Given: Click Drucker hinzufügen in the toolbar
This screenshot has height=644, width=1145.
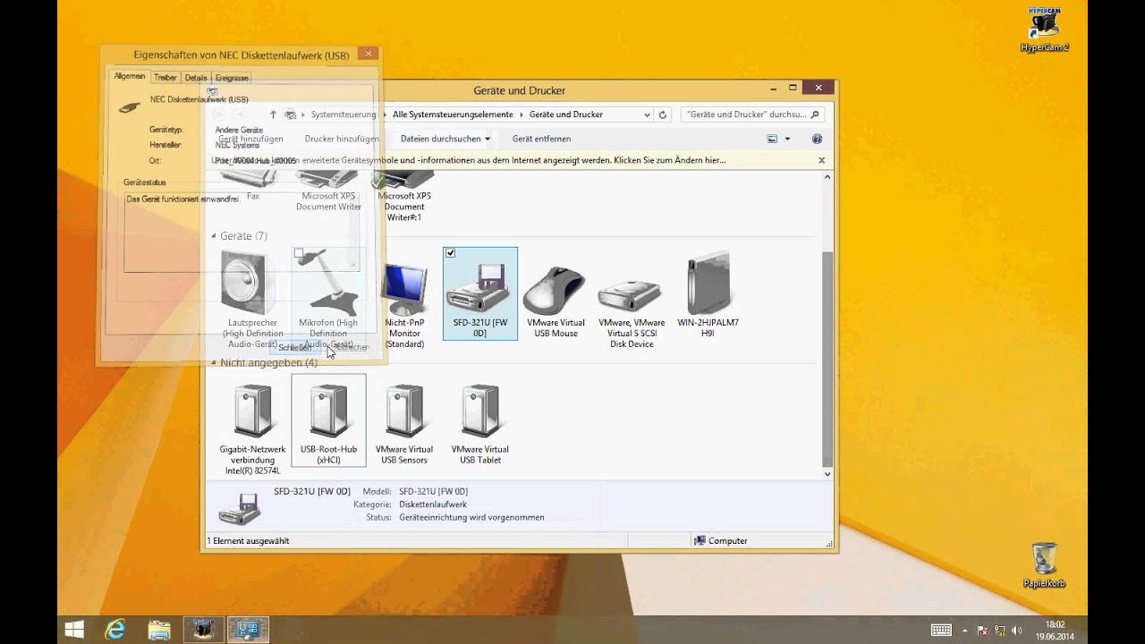Looking at the screenshot, I should pyautogui.click(x=342, y=139).
